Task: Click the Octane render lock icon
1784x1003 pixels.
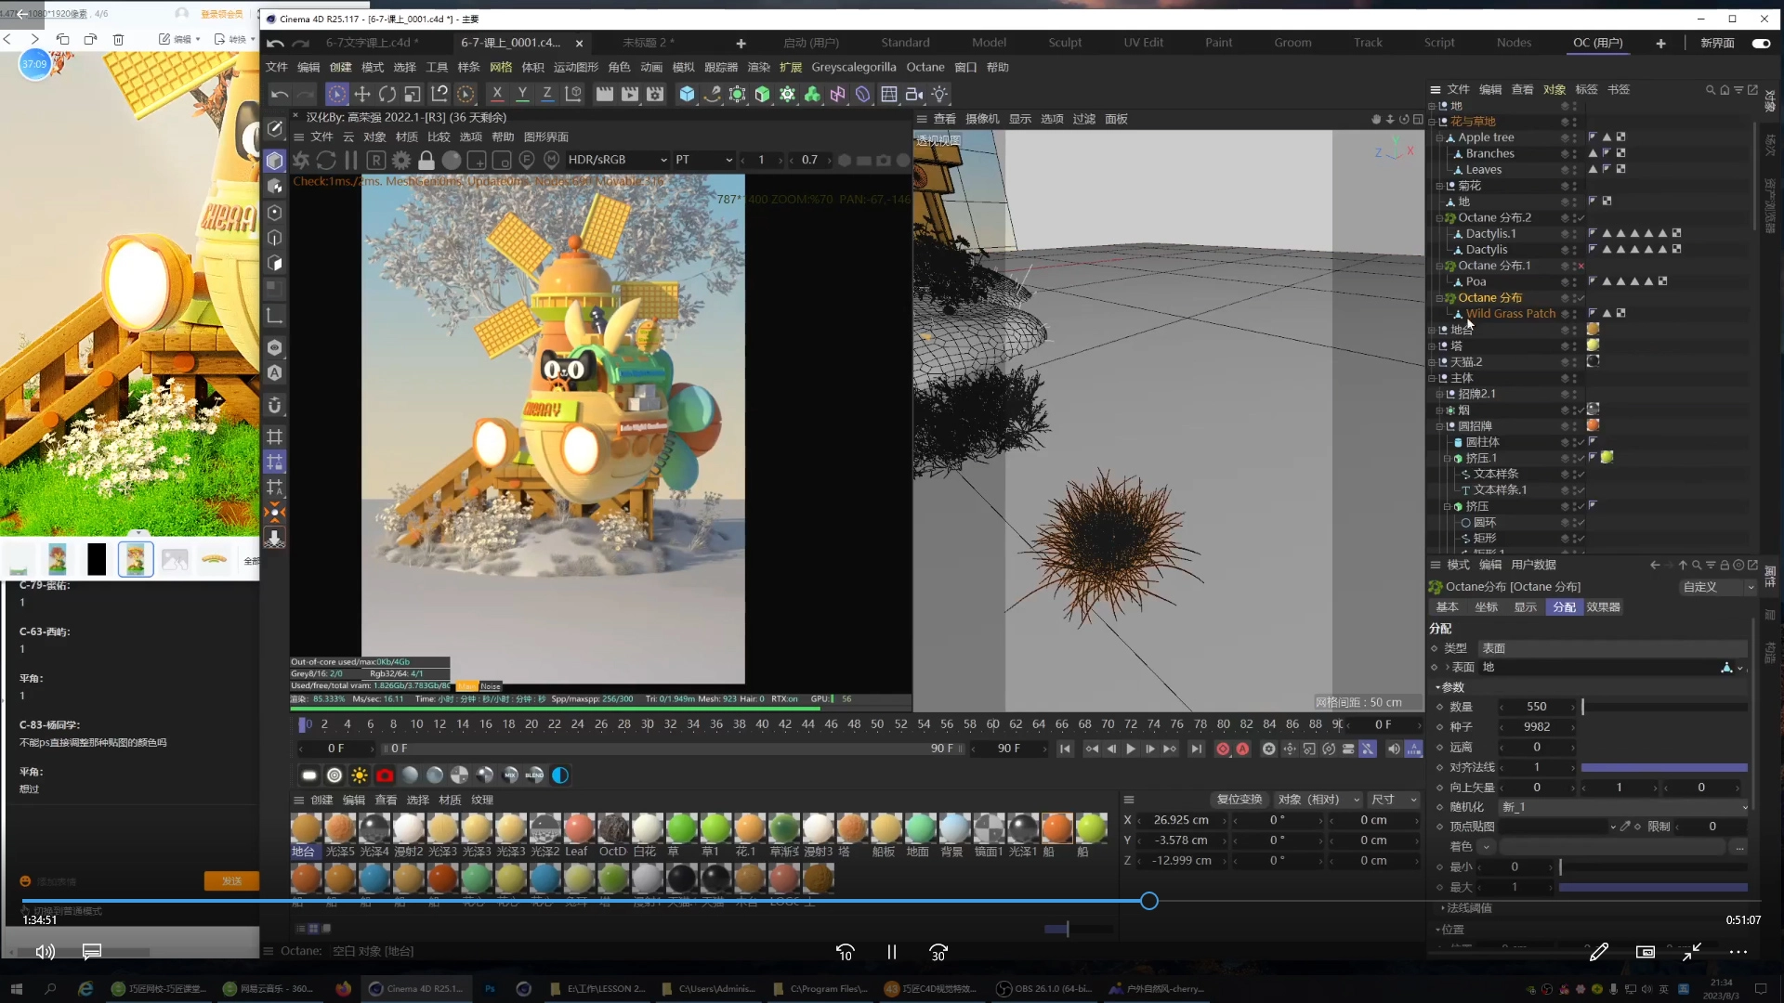Action: point(426,160)
